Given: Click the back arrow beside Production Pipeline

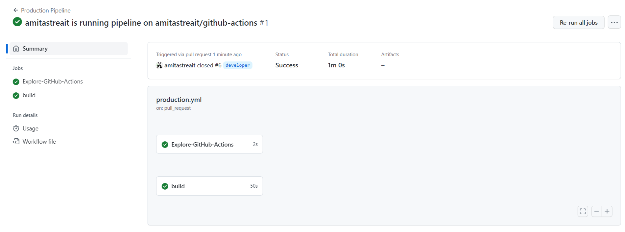Looking at the screenshot, I should 15,10.
